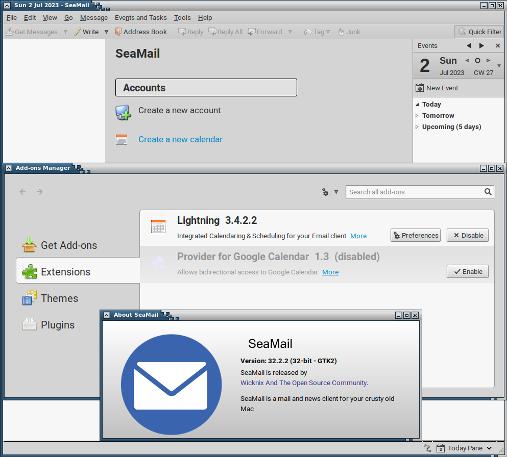Click the Create a new account icon
507x457 pixels.
(123, 112)
